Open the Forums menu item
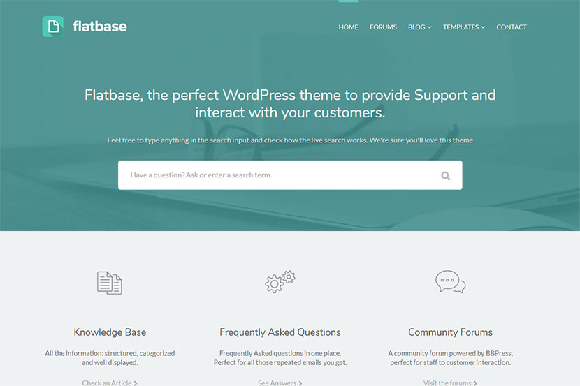Viewport: 580px width, 386px height. [383, 27]
